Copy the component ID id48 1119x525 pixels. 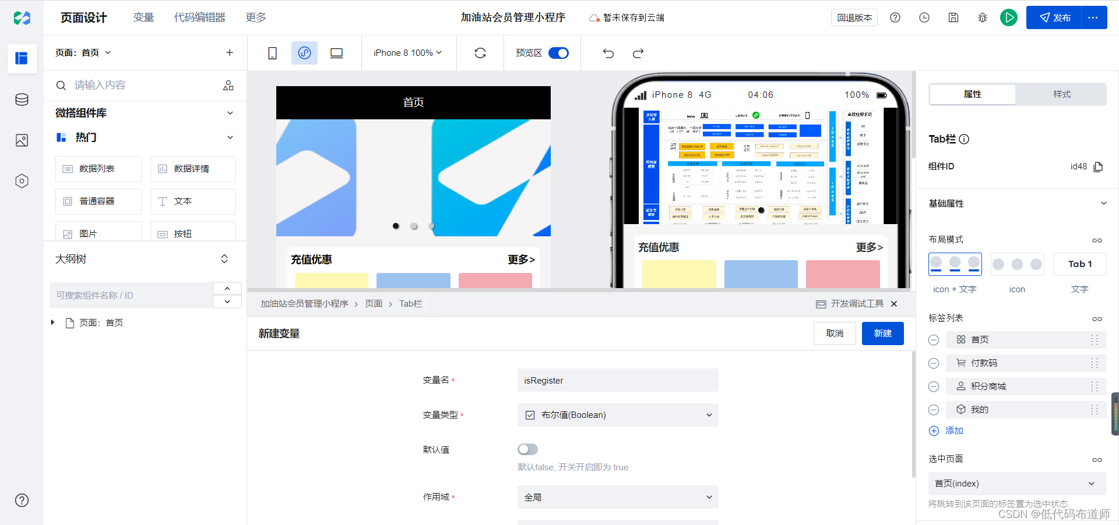[1099, 166]
